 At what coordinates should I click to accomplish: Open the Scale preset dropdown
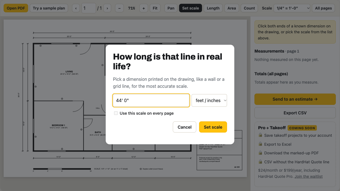coord(292,8)
